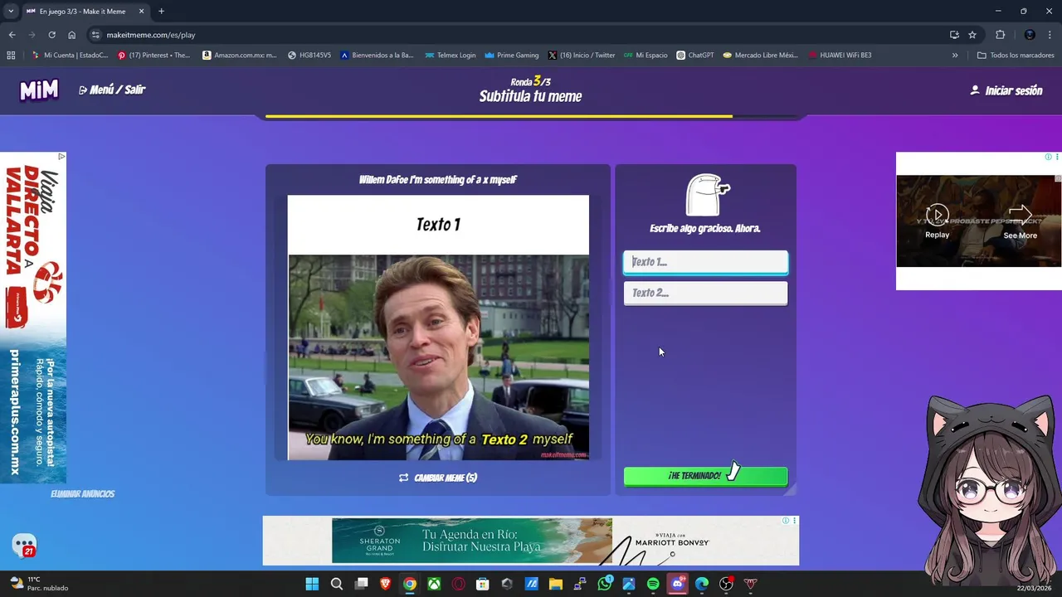Click the address bar URL

(x=151, y=35)
